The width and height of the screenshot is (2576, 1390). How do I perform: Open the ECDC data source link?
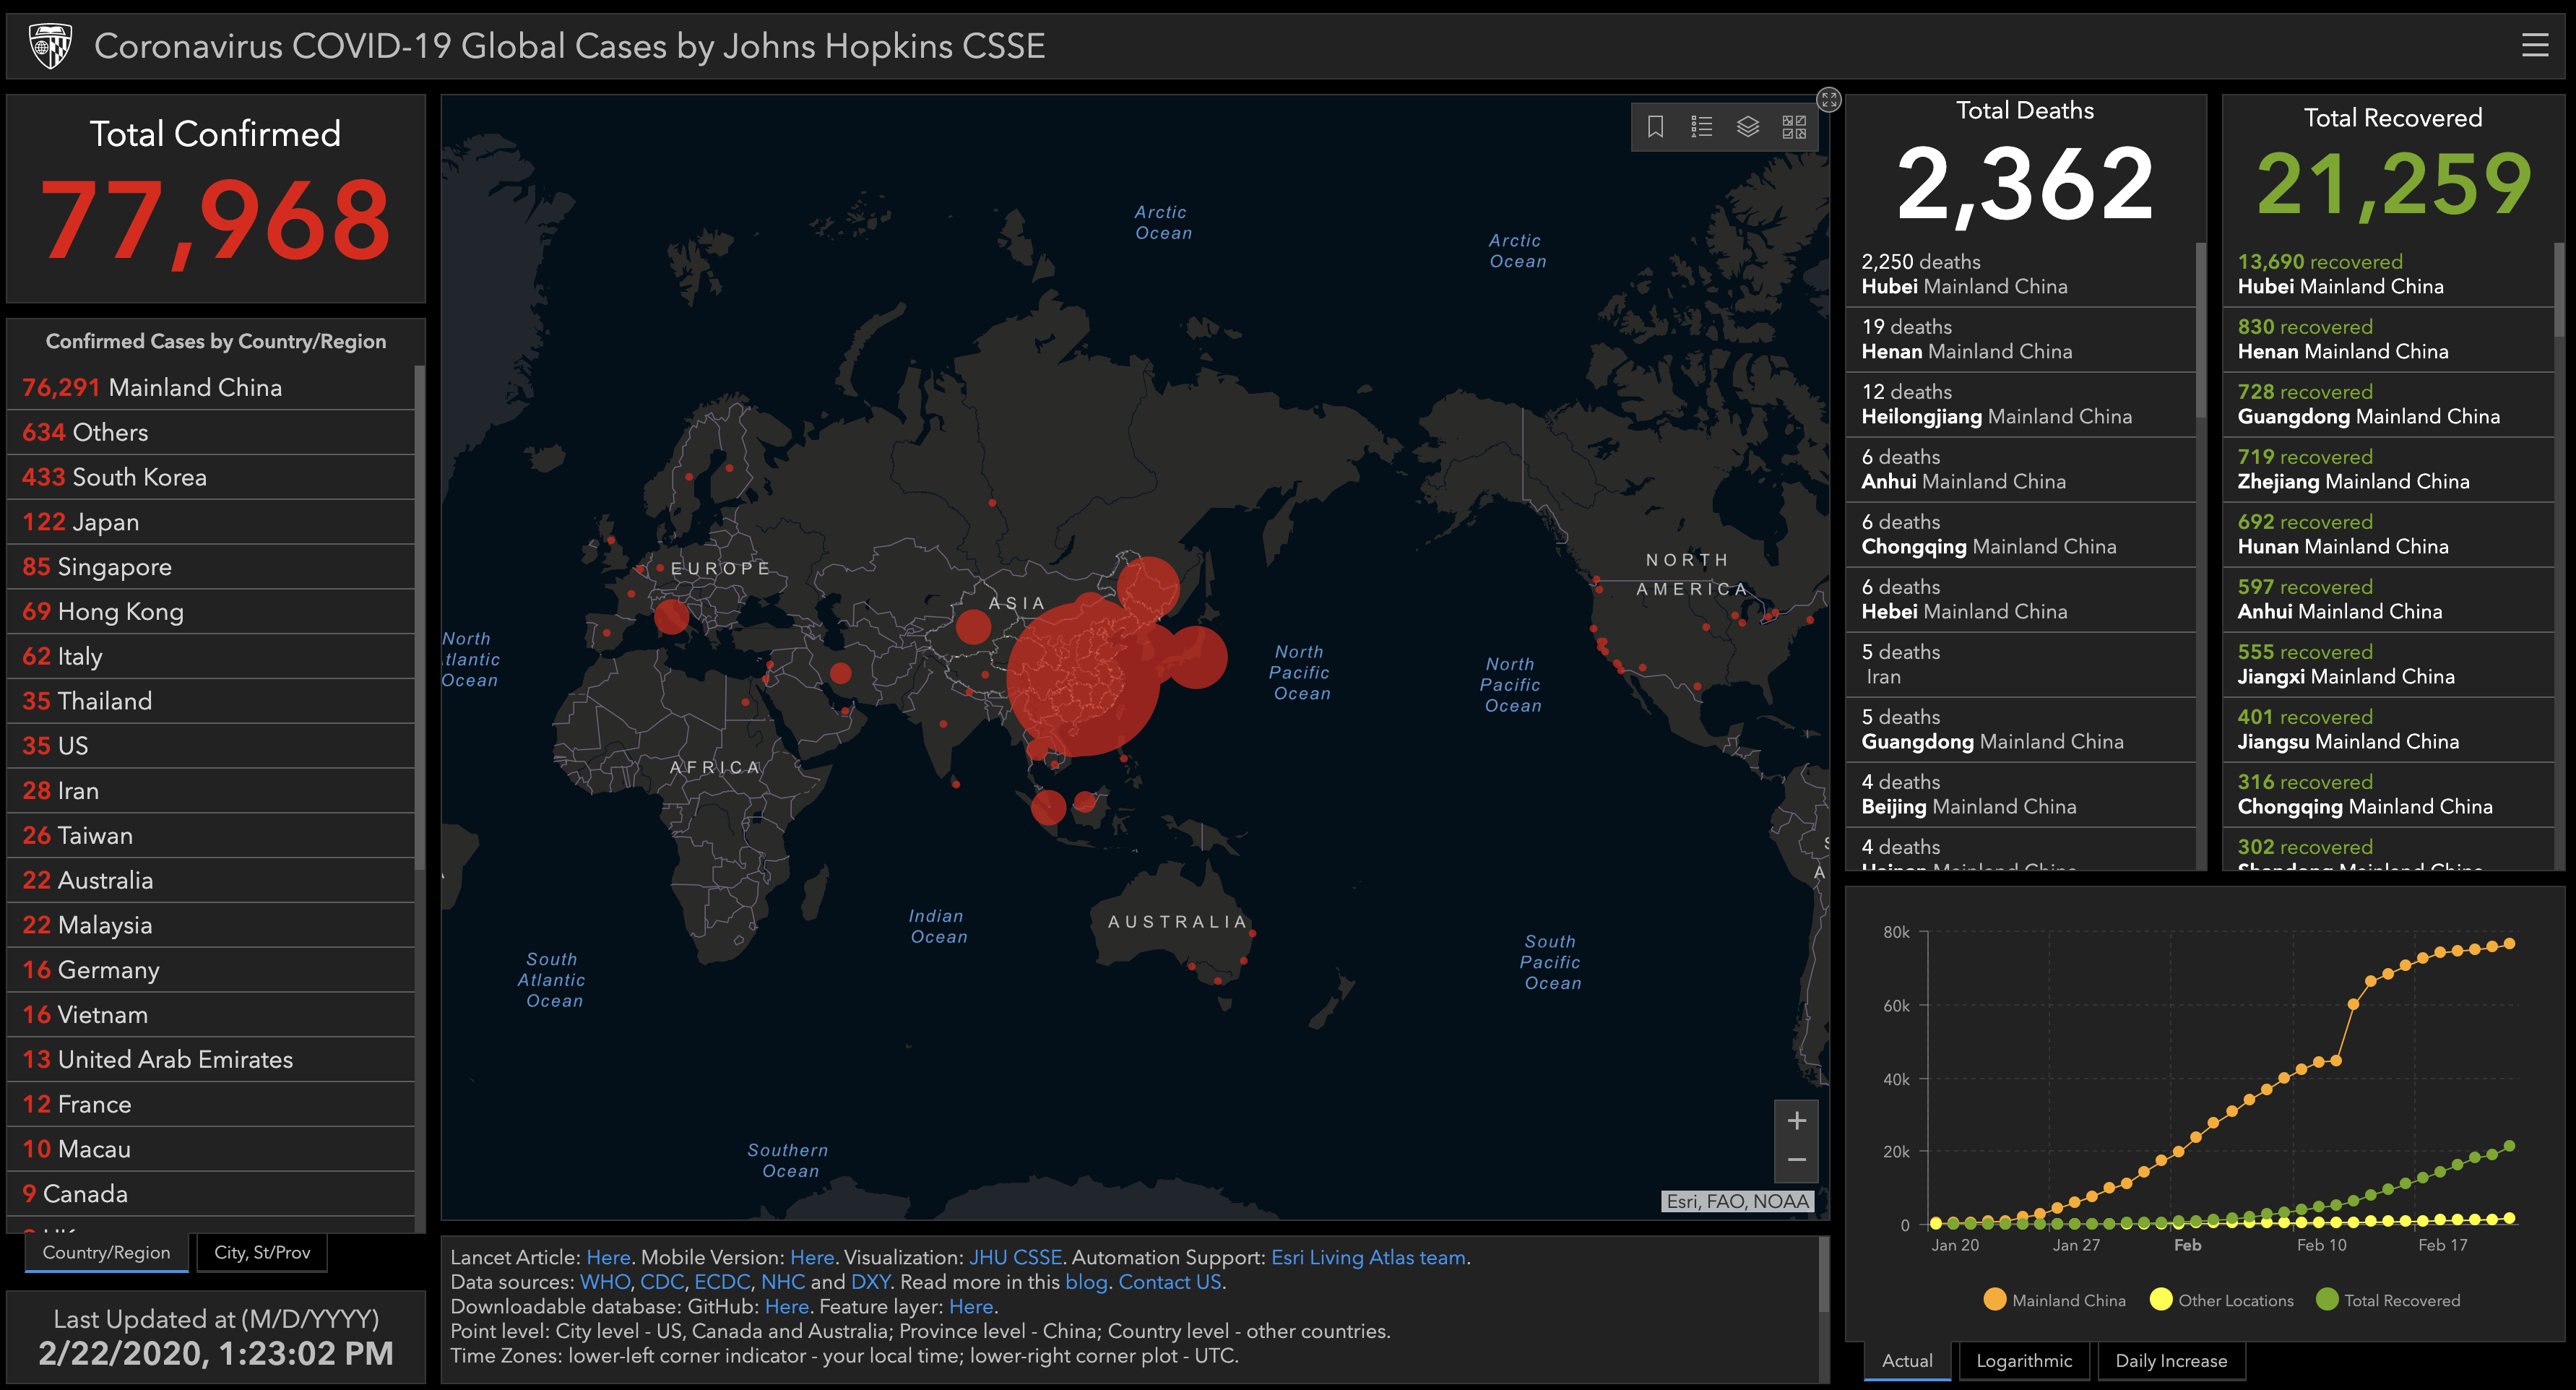point(722,1282)
